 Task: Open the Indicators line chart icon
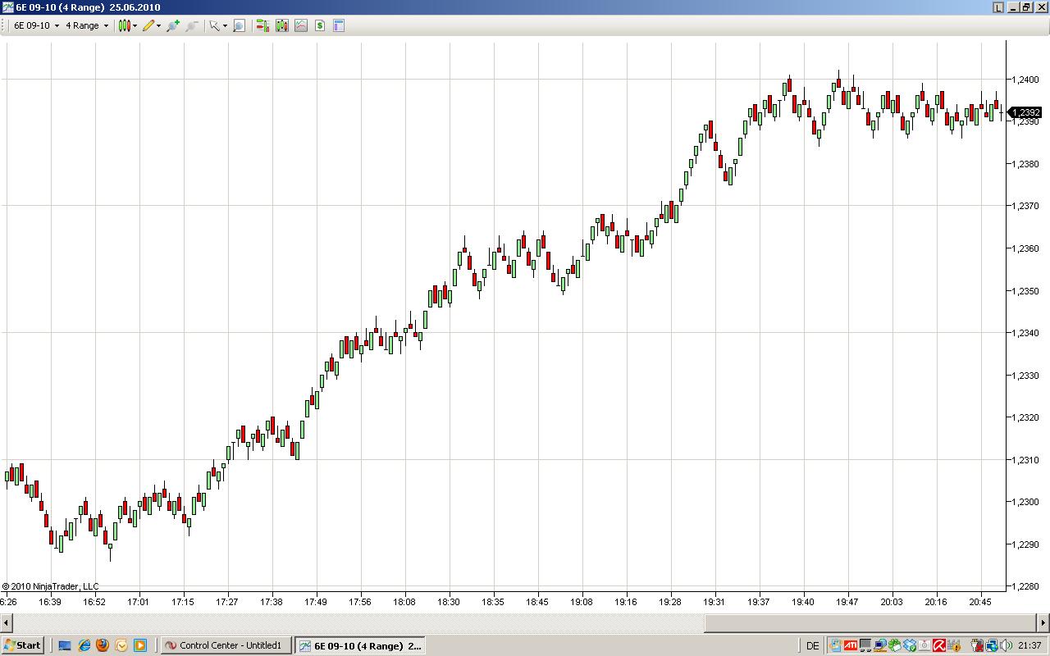click(301, 25)
